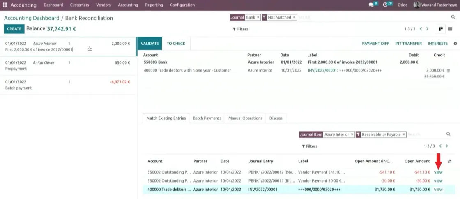Remove the Bank journal filter
Screen dimensions: 460x199
(258, 17)
